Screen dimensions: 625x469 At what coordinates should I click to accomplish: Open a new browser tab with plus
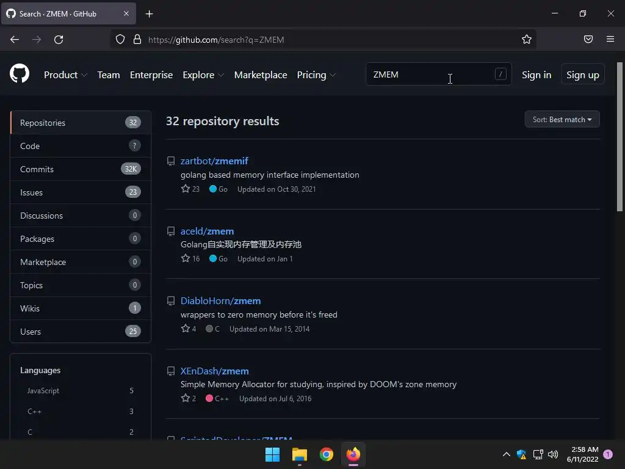pos(149,14)
